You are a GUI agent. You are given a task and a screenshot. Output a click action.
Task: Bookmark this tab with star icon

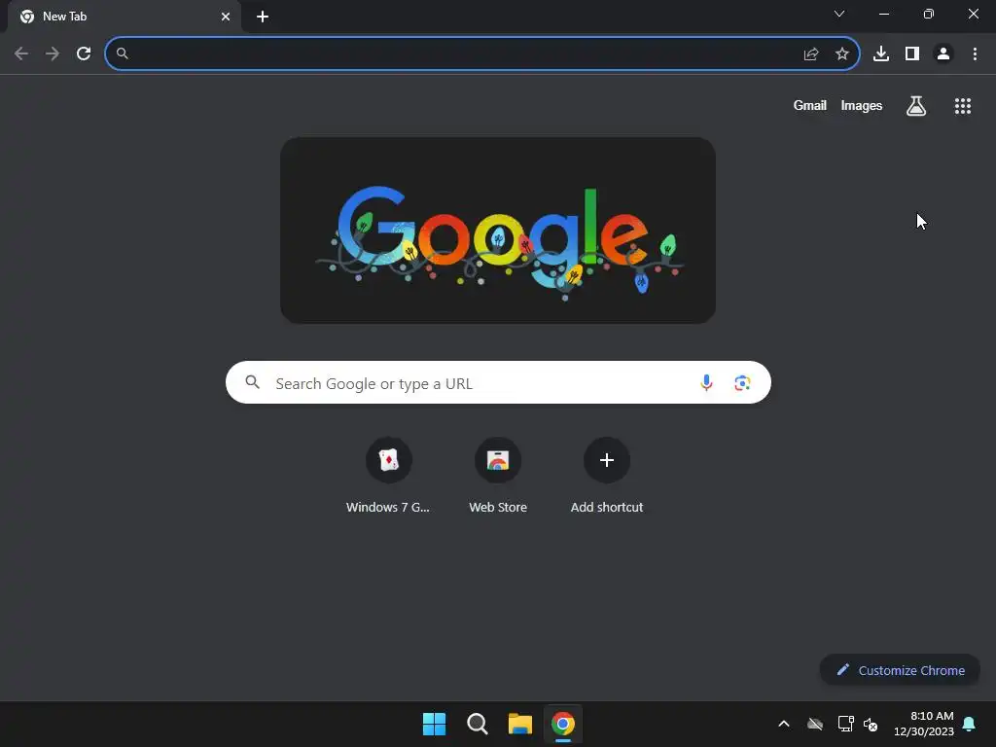(x=842, y=54)
